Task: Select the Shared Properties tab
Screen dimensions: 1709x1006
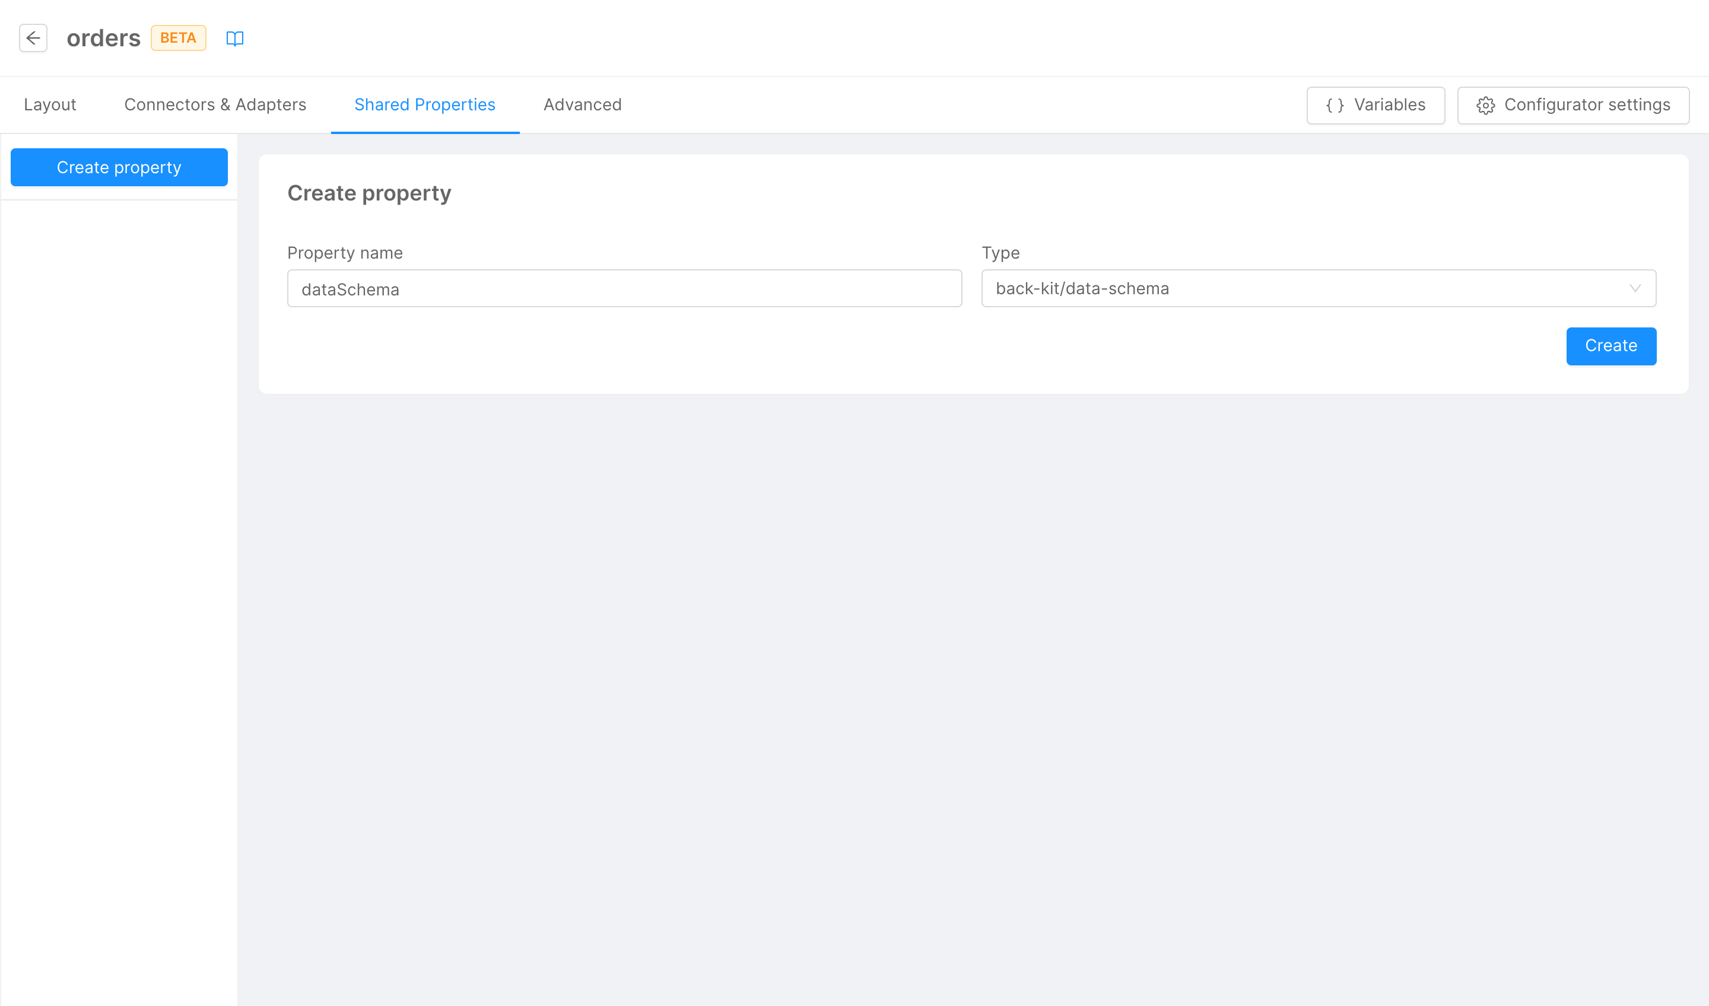Action: (424, 104)
